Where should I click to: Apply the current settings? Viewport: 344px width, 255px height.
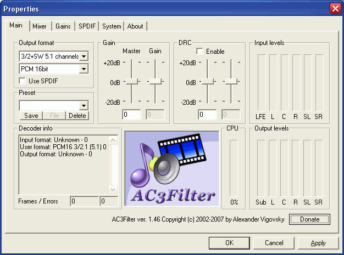tap(318, 243)
